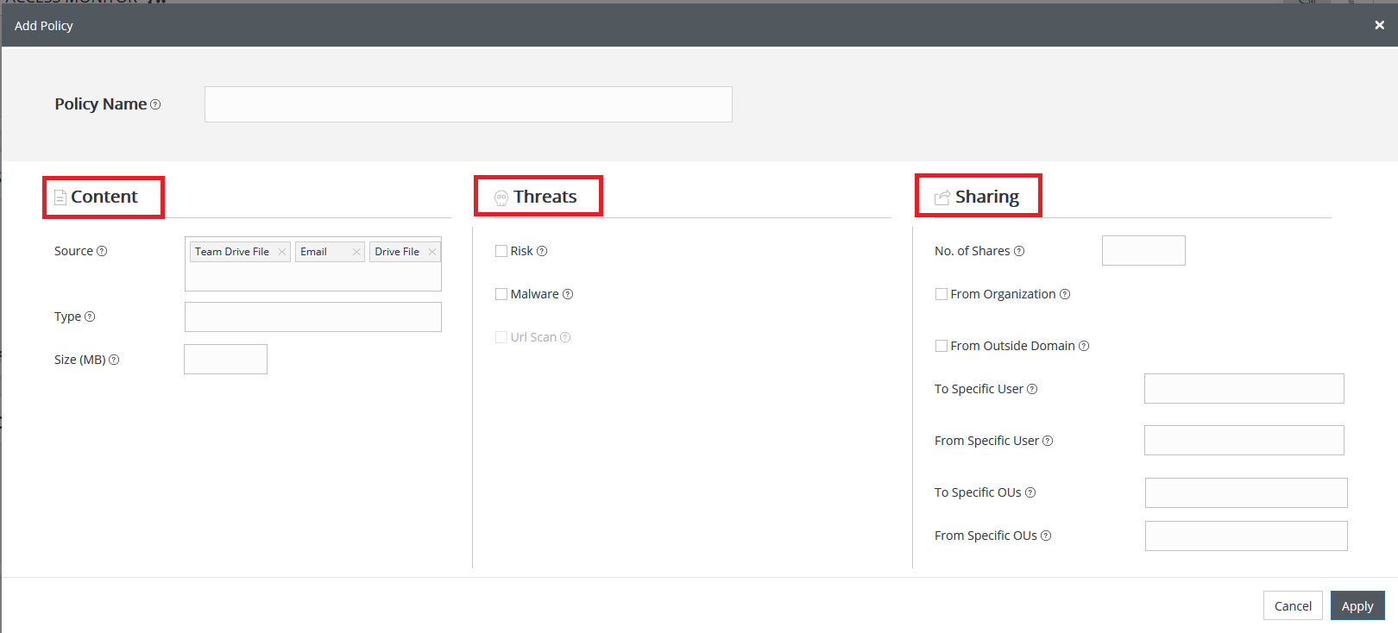Click the Cancel button
The width and height of the screenshot is (1398, 633).
[x=1293, y=605]
